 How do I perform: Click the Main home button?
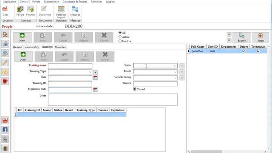coord(261,37)
